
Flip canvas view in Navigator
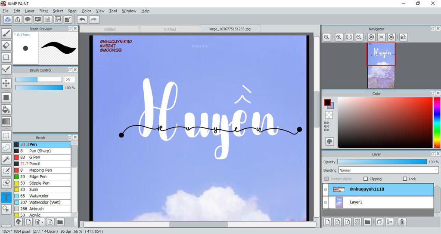[x=404, y=37]
